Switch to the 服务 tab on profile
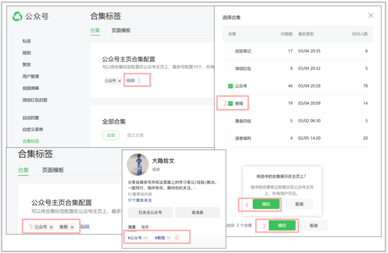The height and width of the screenshot is (253, 388). tap(145, 227)
